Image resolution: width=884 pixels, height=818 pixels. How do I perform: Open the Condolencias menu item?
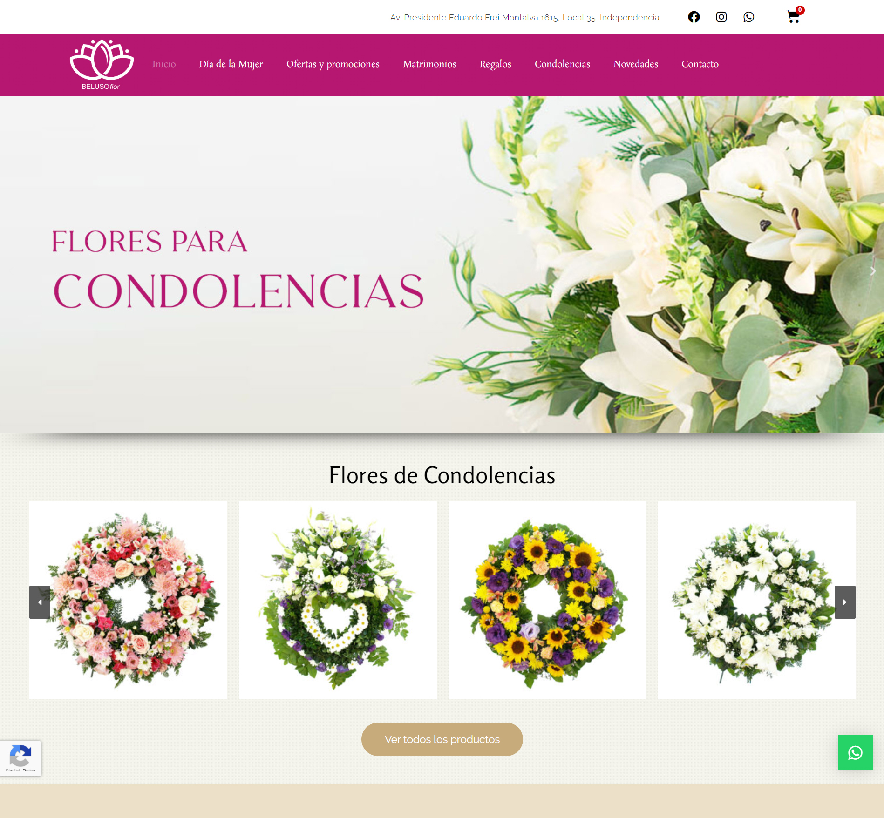pos(562,64)
